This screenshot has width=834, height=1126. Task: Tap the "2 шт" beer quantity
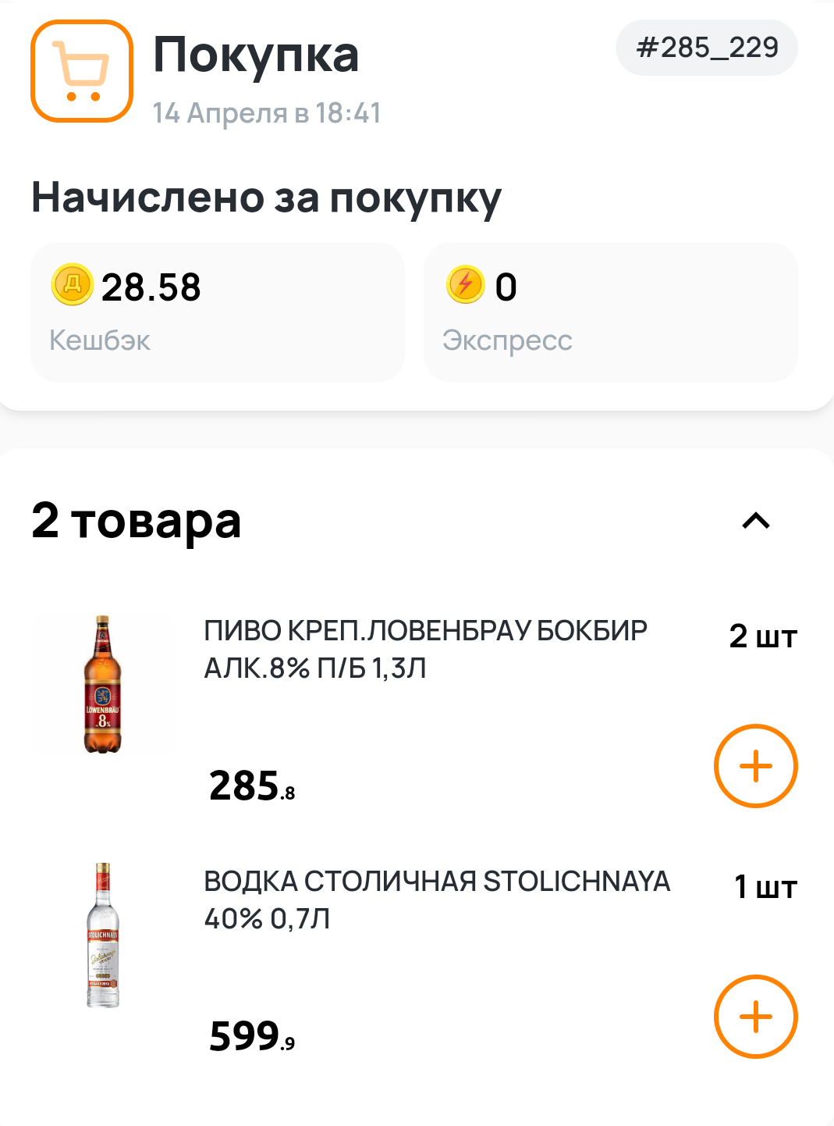763,637
